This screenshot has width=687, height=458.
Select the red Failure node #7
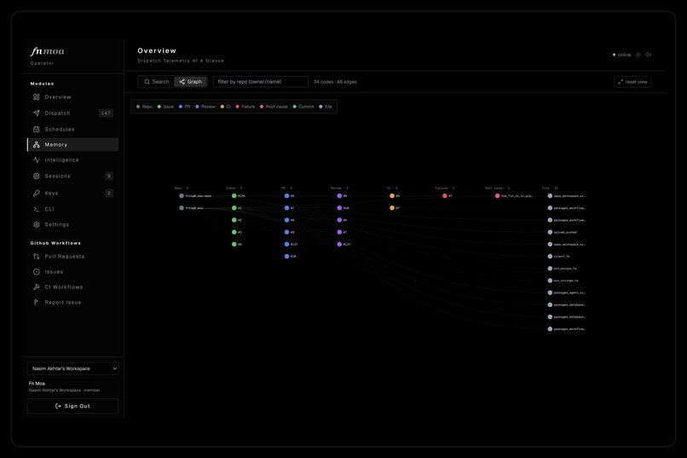(x=444, y=196)
